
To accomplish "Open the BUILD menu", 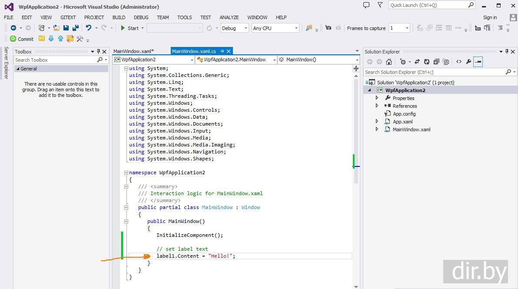I will [x=119, y=17].
